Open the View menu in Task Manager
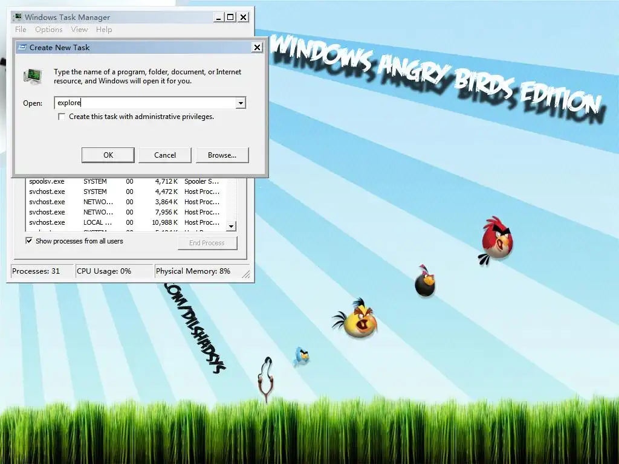The height and width of the screenshot is (464, 619). coord(79,30)
